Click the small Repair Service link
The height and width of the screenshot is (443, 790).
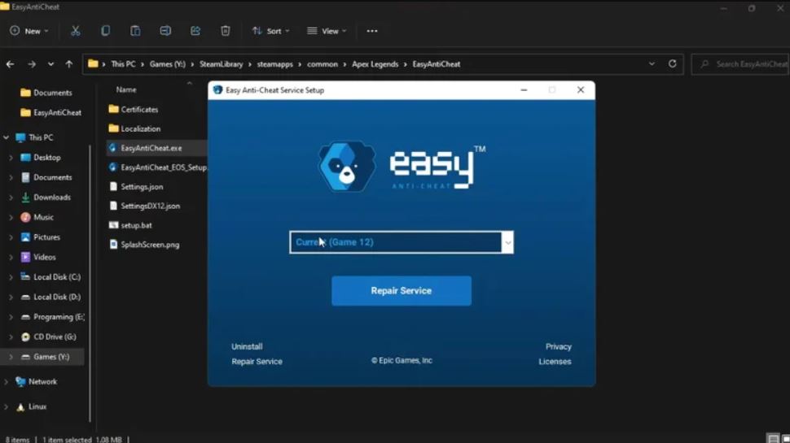[x=257, y=362]
